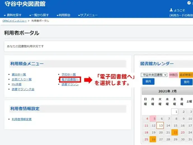Open the お気に入り一覧 link

22,79
